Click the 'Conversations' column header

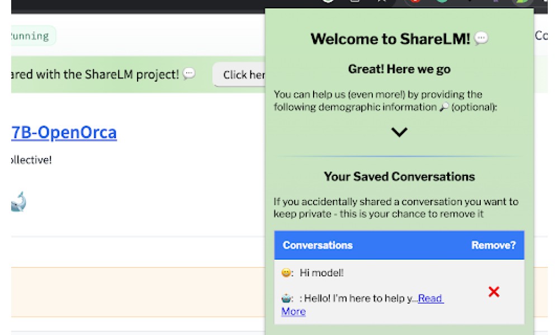pos(318,245)
